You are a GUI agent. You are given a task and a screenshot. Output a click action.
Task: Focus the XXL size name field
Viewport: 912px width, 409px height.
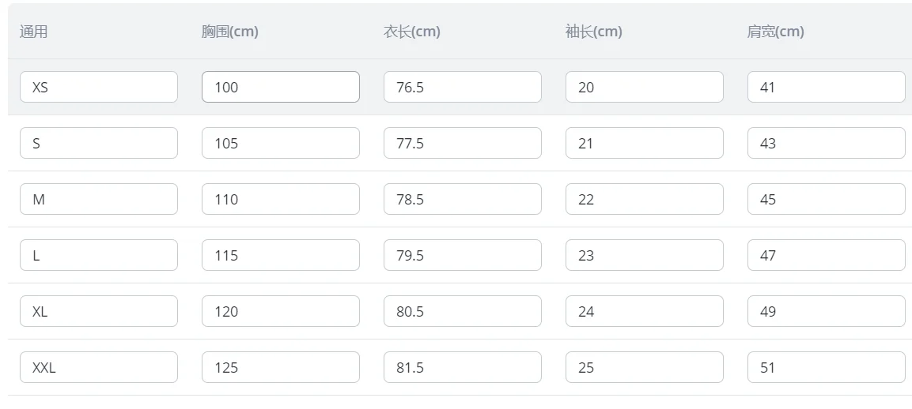(x=99, y=367)
